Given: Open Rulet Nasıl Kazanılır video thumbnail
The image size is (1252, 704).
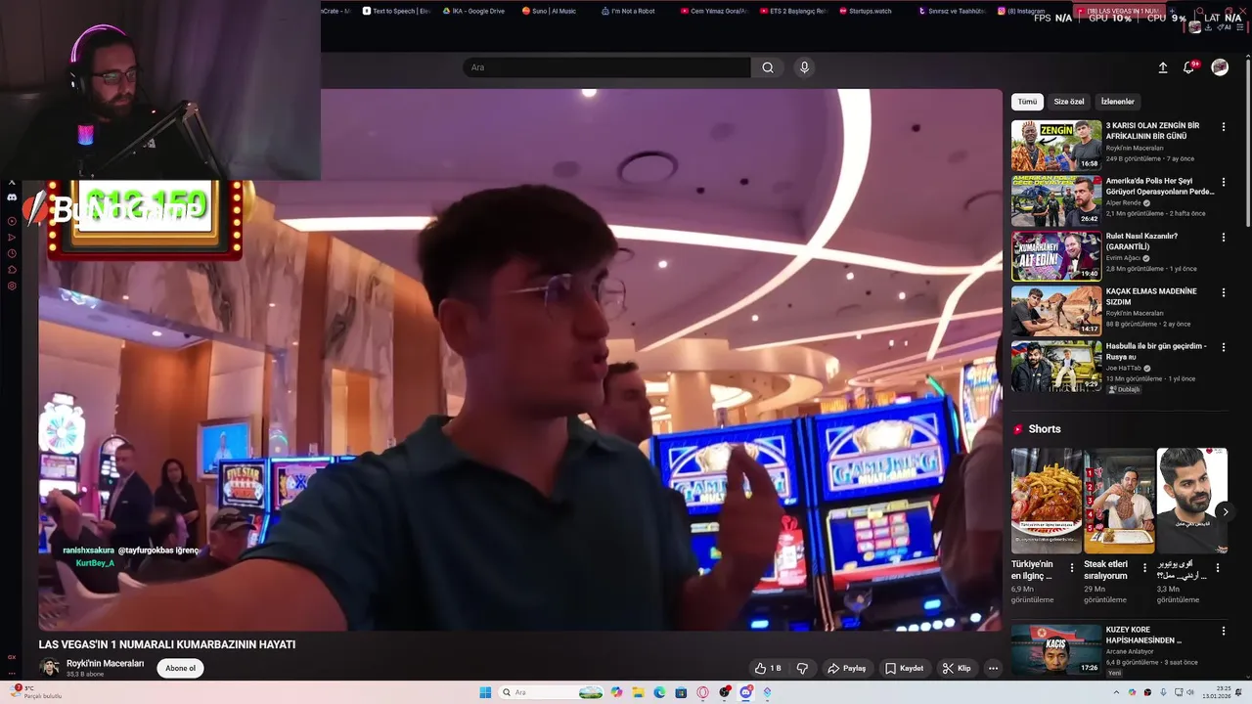Looking at the screenshot, I should tap(1056, 255).
